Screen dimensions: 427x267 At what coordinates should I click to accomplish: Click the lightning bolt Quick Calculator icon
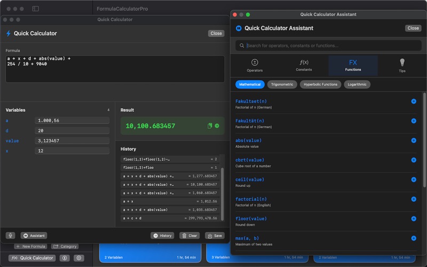[9, 33]
